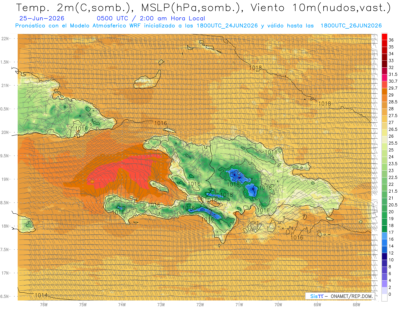This screenshot has height=309, width=400.
Task: Click the latitude label '22N'
Action: [5, 39]
